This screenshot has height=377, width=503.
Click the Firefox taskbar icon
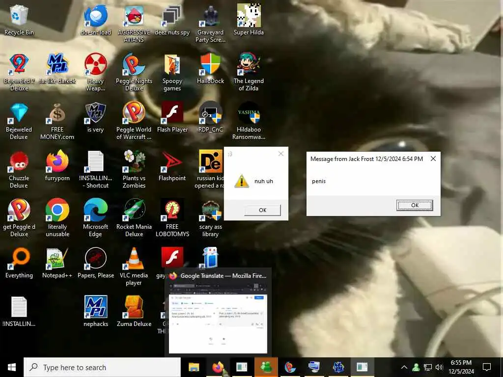coord(218,367)
